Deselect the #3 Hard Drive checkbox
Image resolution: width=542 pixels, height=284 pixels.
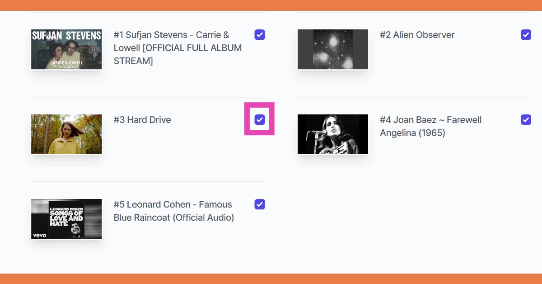click(x=260, y=119)
